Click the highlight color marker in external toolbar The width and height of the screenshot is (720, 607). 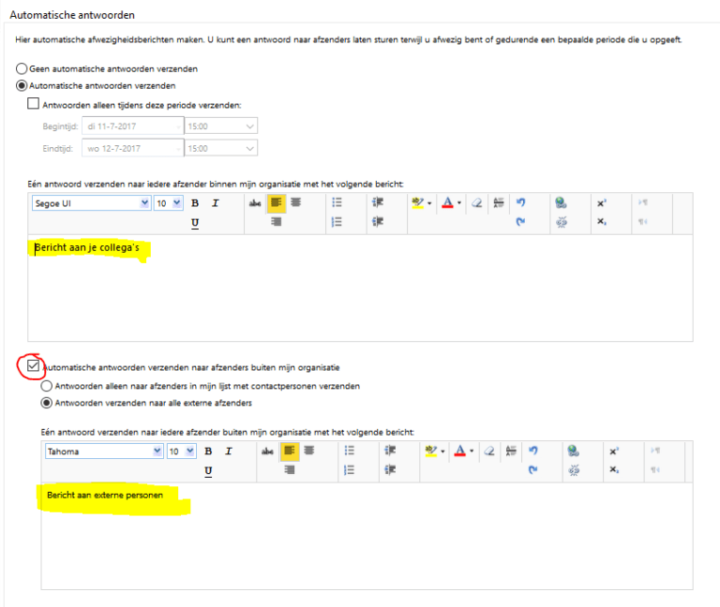430,451
